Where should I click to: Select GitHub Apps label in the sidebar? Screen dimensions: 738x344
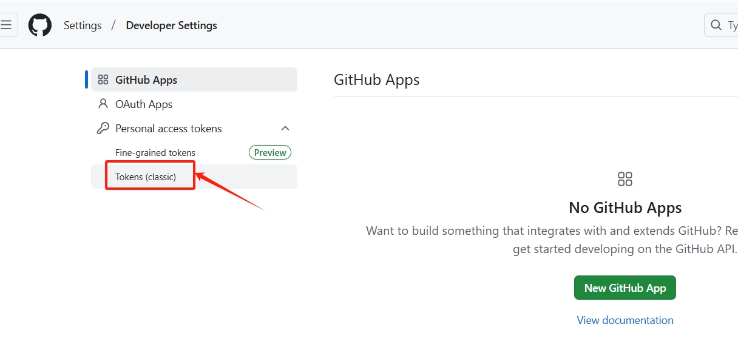point(146,80)
